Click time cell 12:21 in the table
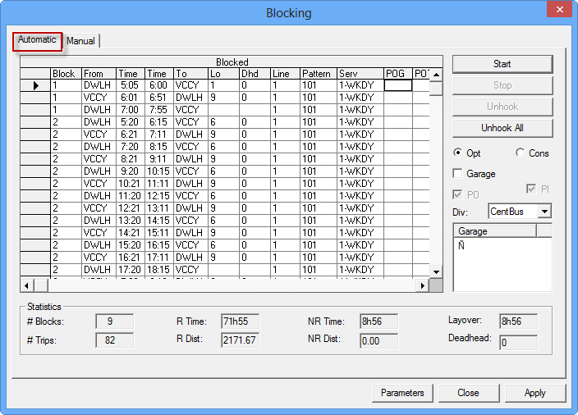578x415 pixels. coord(131,208)
